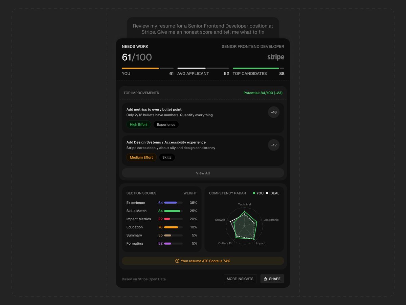
Task: Click the COMPETENCY RADAR heading
Action: pyautogui.click(x=227, y=193)
